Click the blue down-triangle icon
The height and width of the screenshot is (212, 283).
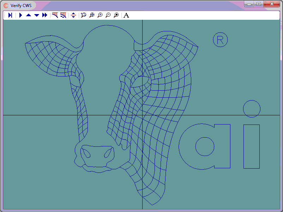point(37,15)
